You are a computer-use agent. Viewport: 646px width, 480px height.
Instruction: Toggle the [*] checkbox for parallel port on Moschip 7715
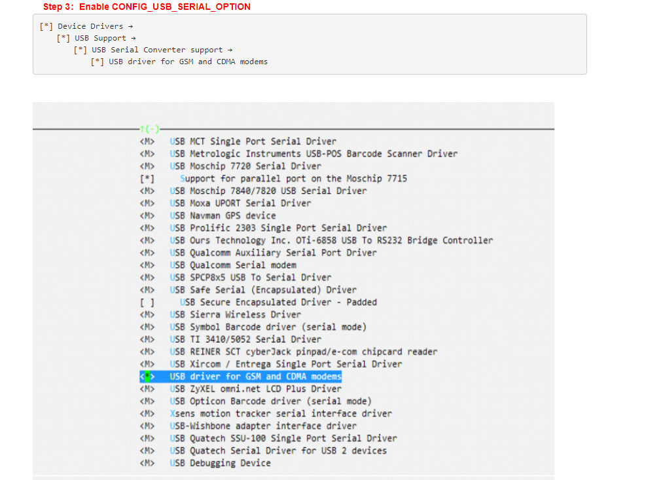pos(147,179)
